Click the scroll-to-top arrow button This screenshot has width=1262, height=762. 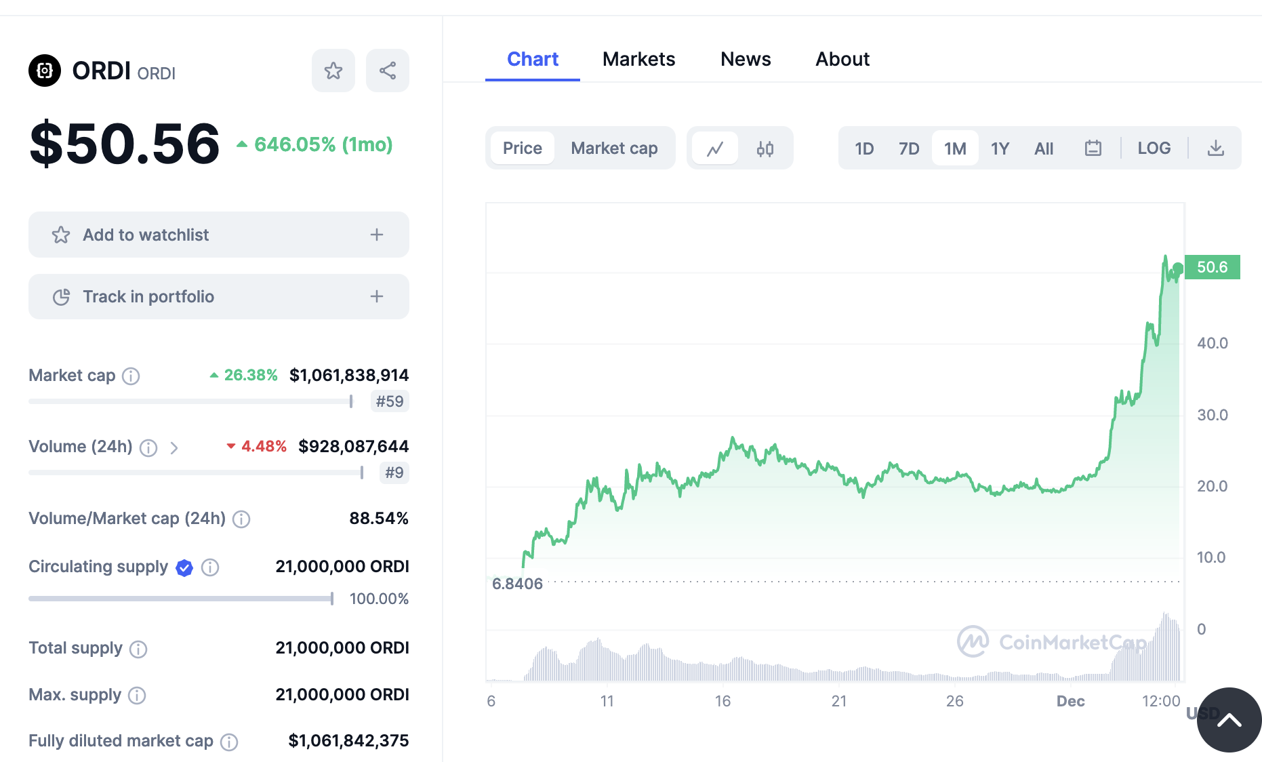(x=1229, y=720)
